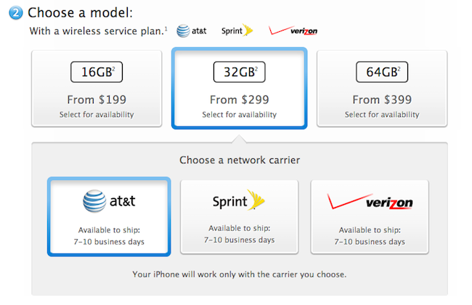Click 'From $399' price text
This screenshot has height=305, width=472.
pos(381,100)
